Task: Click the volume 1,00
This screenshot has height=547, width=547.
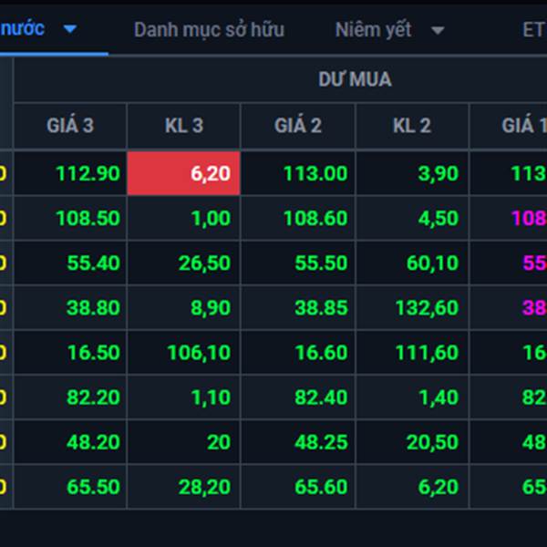Action: [211, 218]
